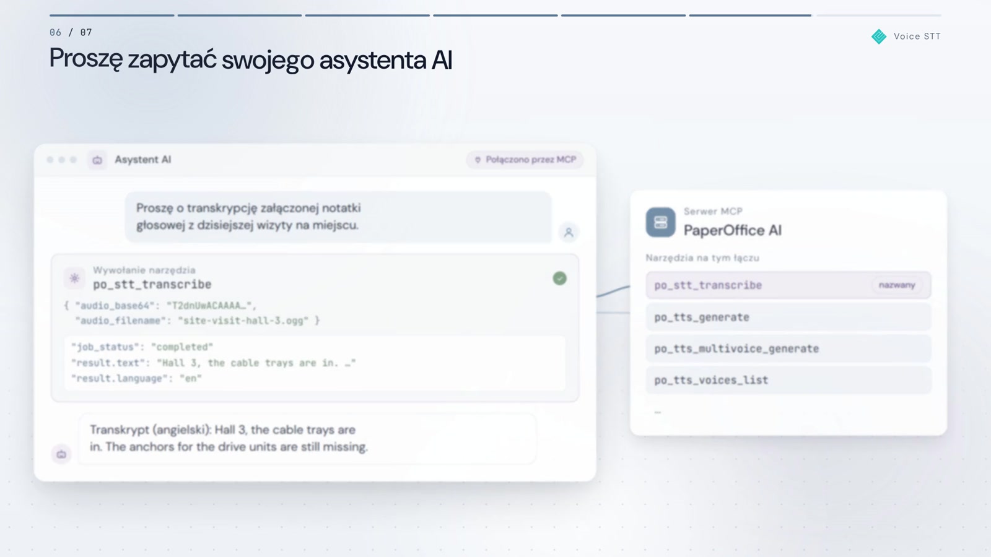Click the slide counter 06 / 07

[x=71, y=32]
